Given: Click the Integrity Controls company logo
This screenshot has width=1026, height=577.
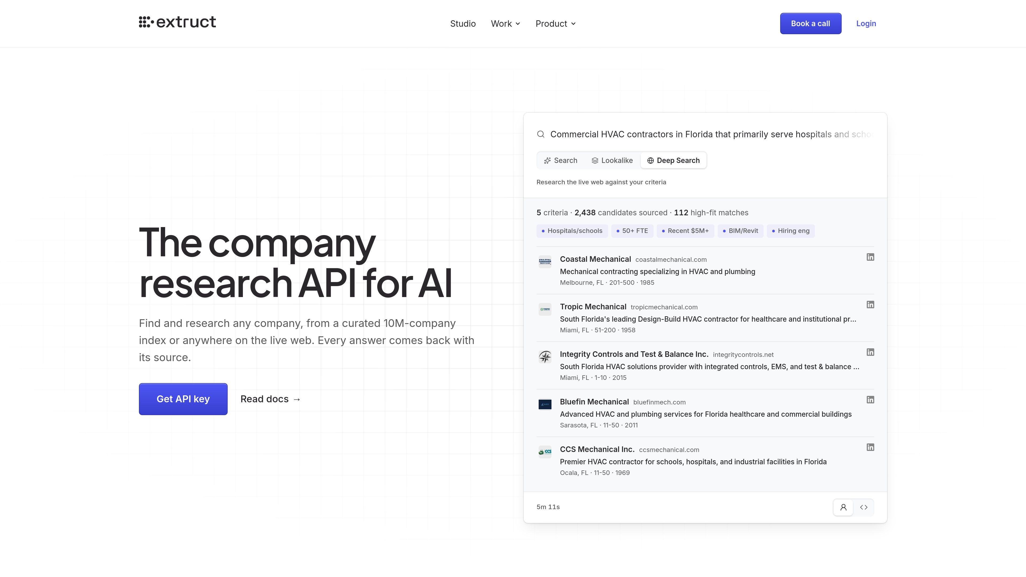Looking at the screenshot, I should tap(545, 357).
